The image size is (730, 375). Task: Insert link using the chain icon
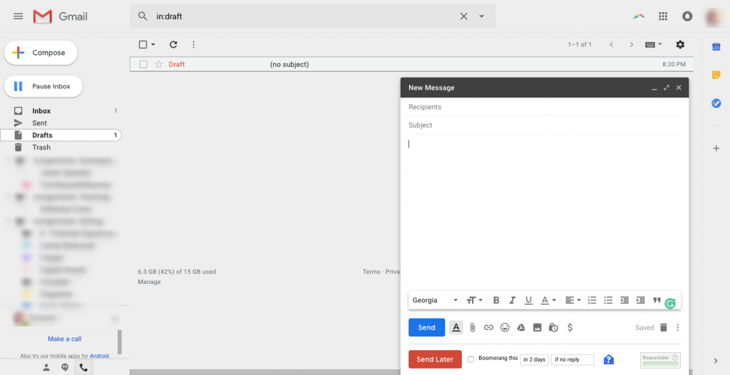click(x=488, y=327)
